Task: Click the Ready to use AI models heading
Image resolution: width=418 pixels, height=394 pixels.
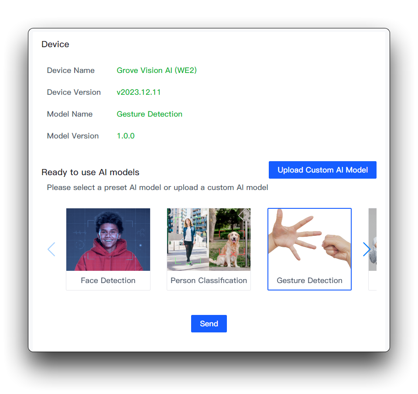Action: [90, 172]
